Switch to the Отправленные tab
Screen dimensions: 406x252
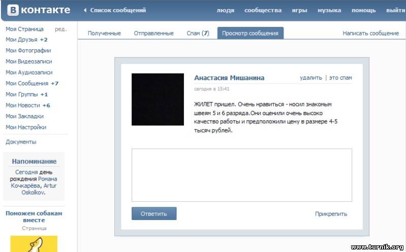(153, 33)
